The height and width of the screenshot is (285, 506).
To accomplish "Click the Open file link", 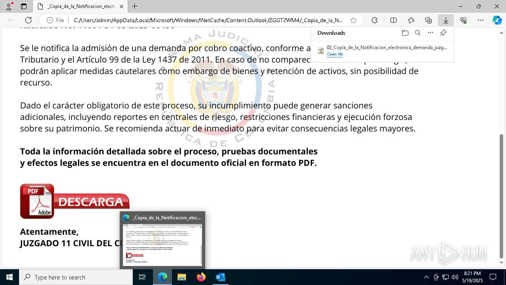I will click(335, 54).
